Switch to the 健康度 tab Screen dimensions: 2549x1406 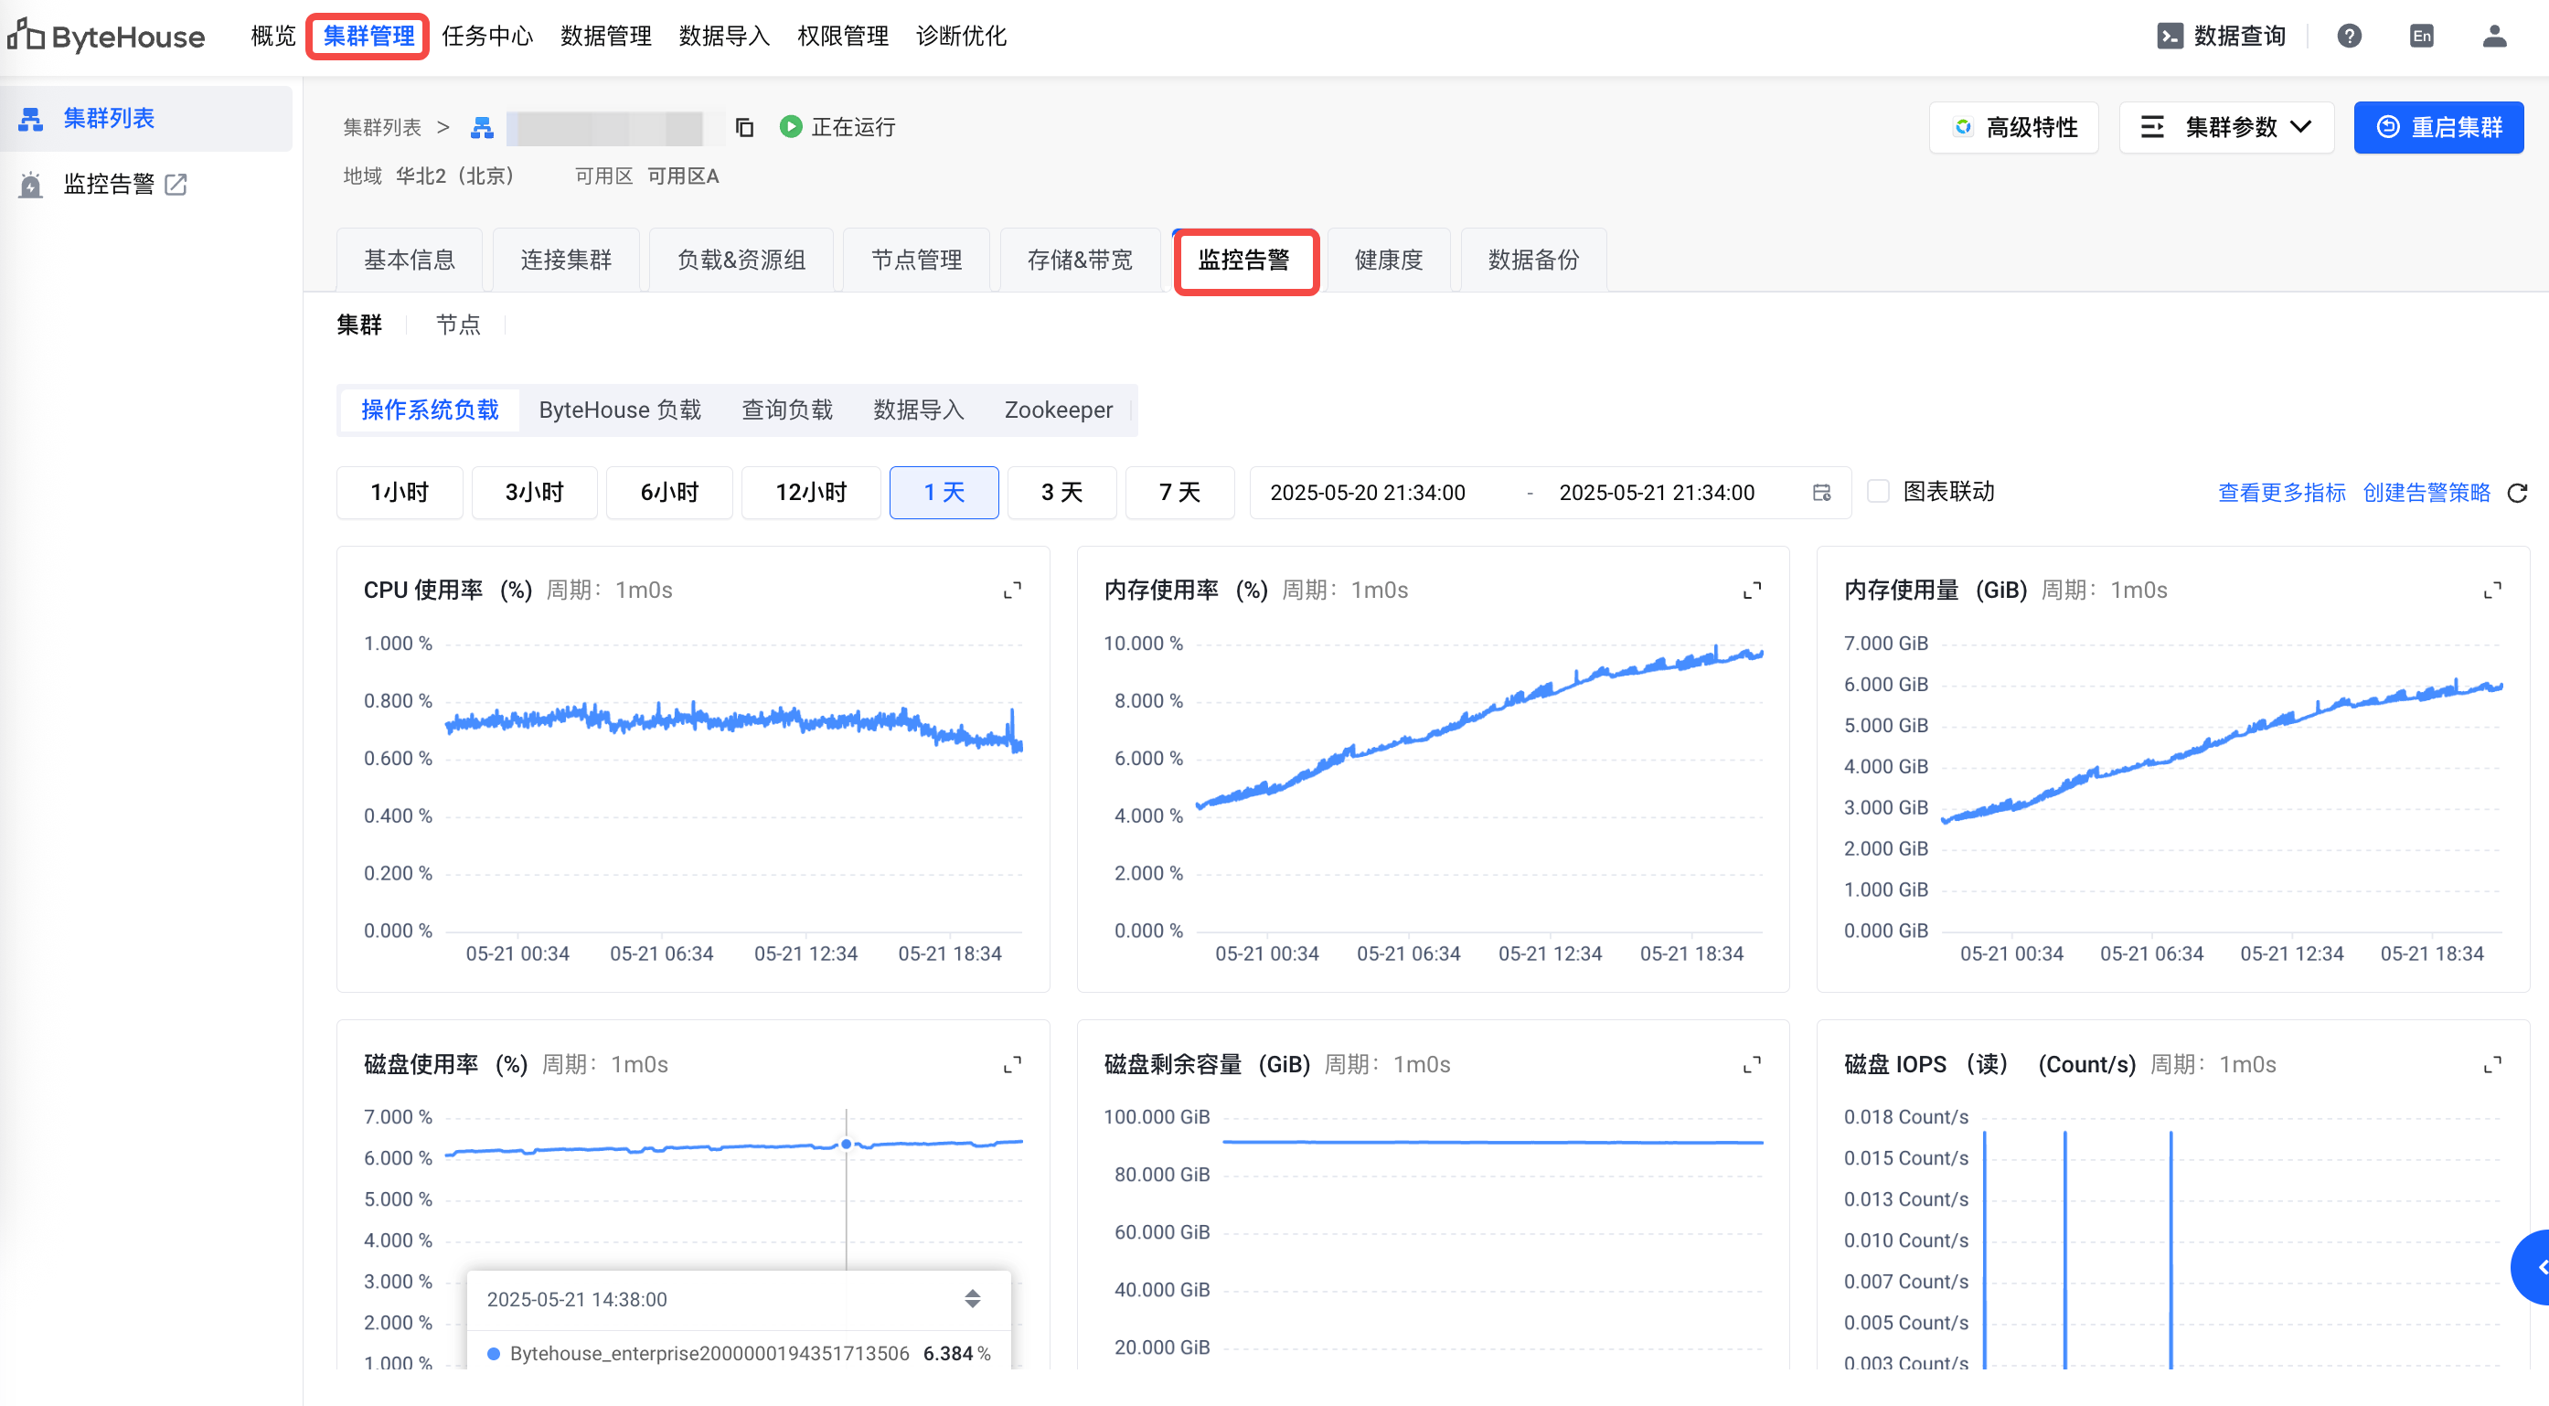tap(1388, 261)
